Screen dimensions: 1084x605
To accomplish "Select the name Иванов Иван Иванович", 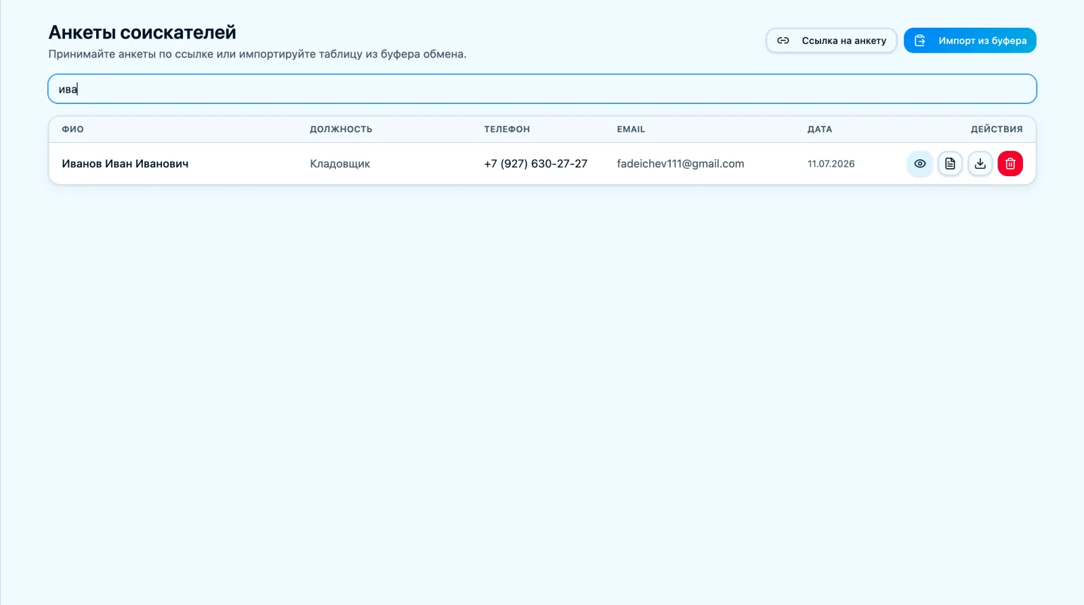I will (x=125, y=164).
